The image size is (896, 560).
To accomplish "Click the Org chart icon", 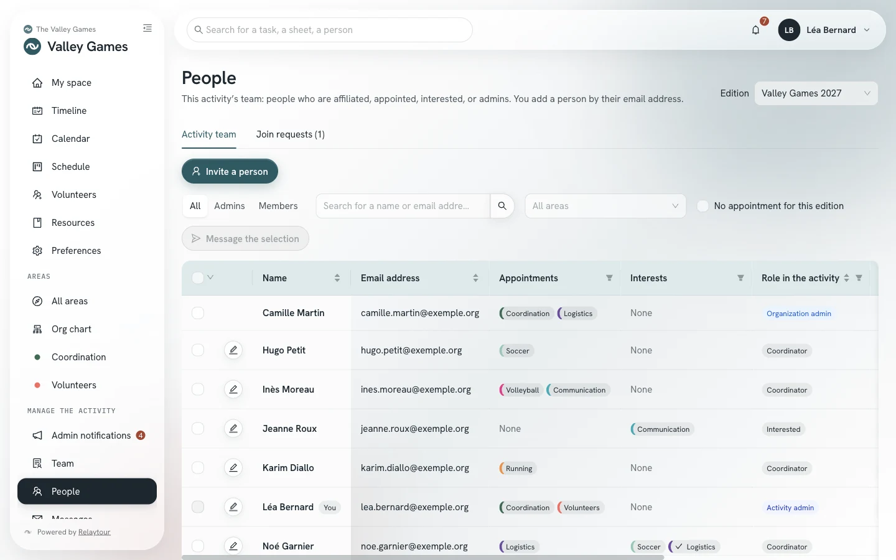I will [37, 329].
